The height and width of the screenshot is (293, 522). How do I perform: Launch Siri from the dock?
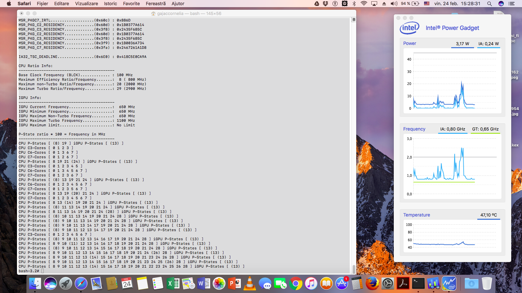pyautogui.click(x=50, y=284)
